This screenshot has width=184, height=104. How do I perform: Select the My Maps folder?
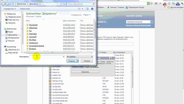pos(32,40)
